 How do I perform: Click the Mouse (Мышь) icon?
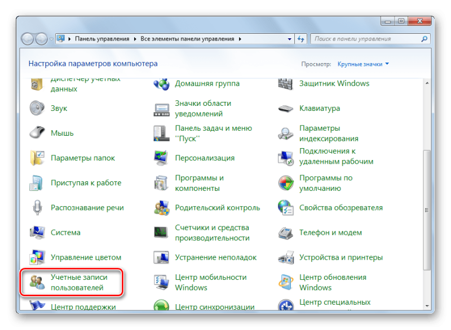[37, 133]
